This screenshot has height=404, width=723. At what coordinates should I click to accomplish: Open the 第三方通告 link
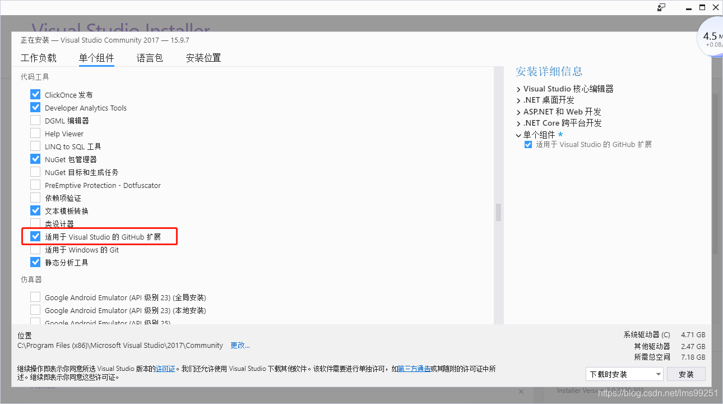coord(414,369)
